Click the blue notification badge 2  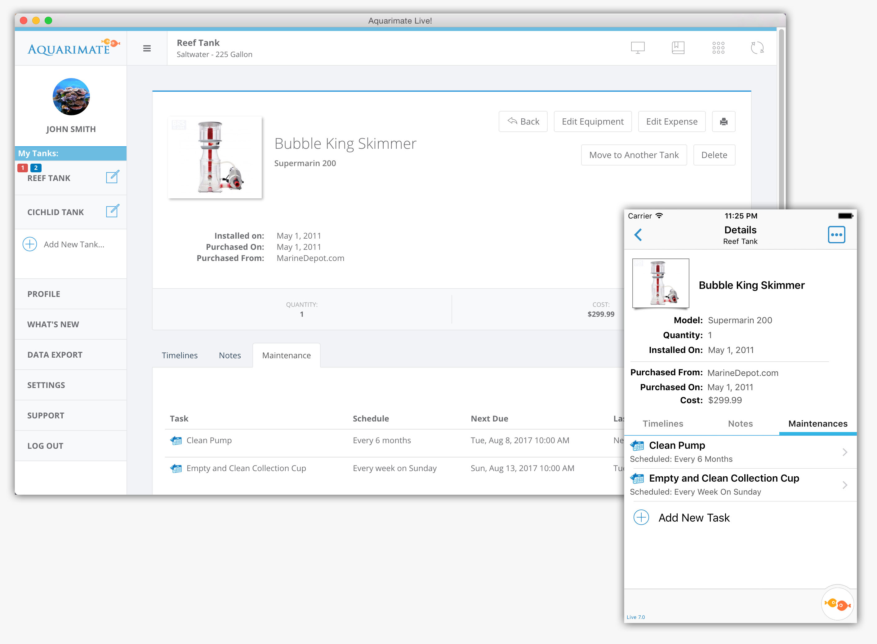[36, 168]
